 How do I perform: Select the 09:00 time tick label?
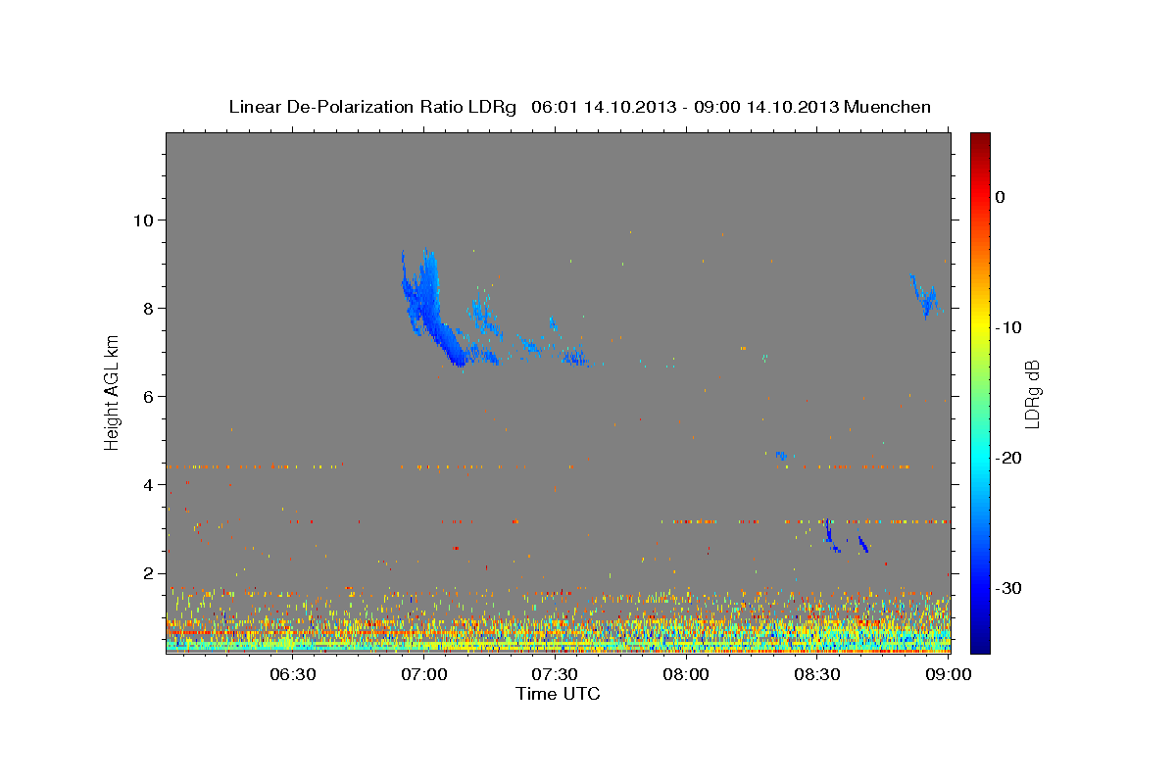point(949,674)
